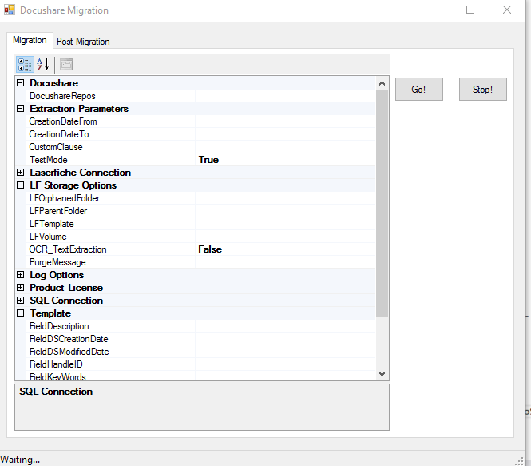Select the LFVolume property label
The height and width of the screenshot is (466, 531).
tap(48, 237)
